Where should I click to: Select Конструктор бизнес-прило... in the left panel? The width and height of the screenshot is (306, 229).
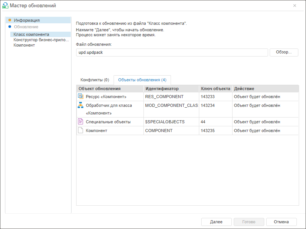[x=41, y=40]
